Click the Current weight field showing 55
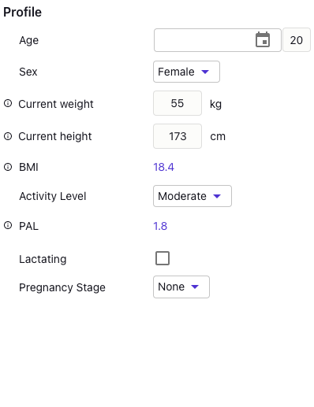 pyautogui.click(x=178, y=103)
